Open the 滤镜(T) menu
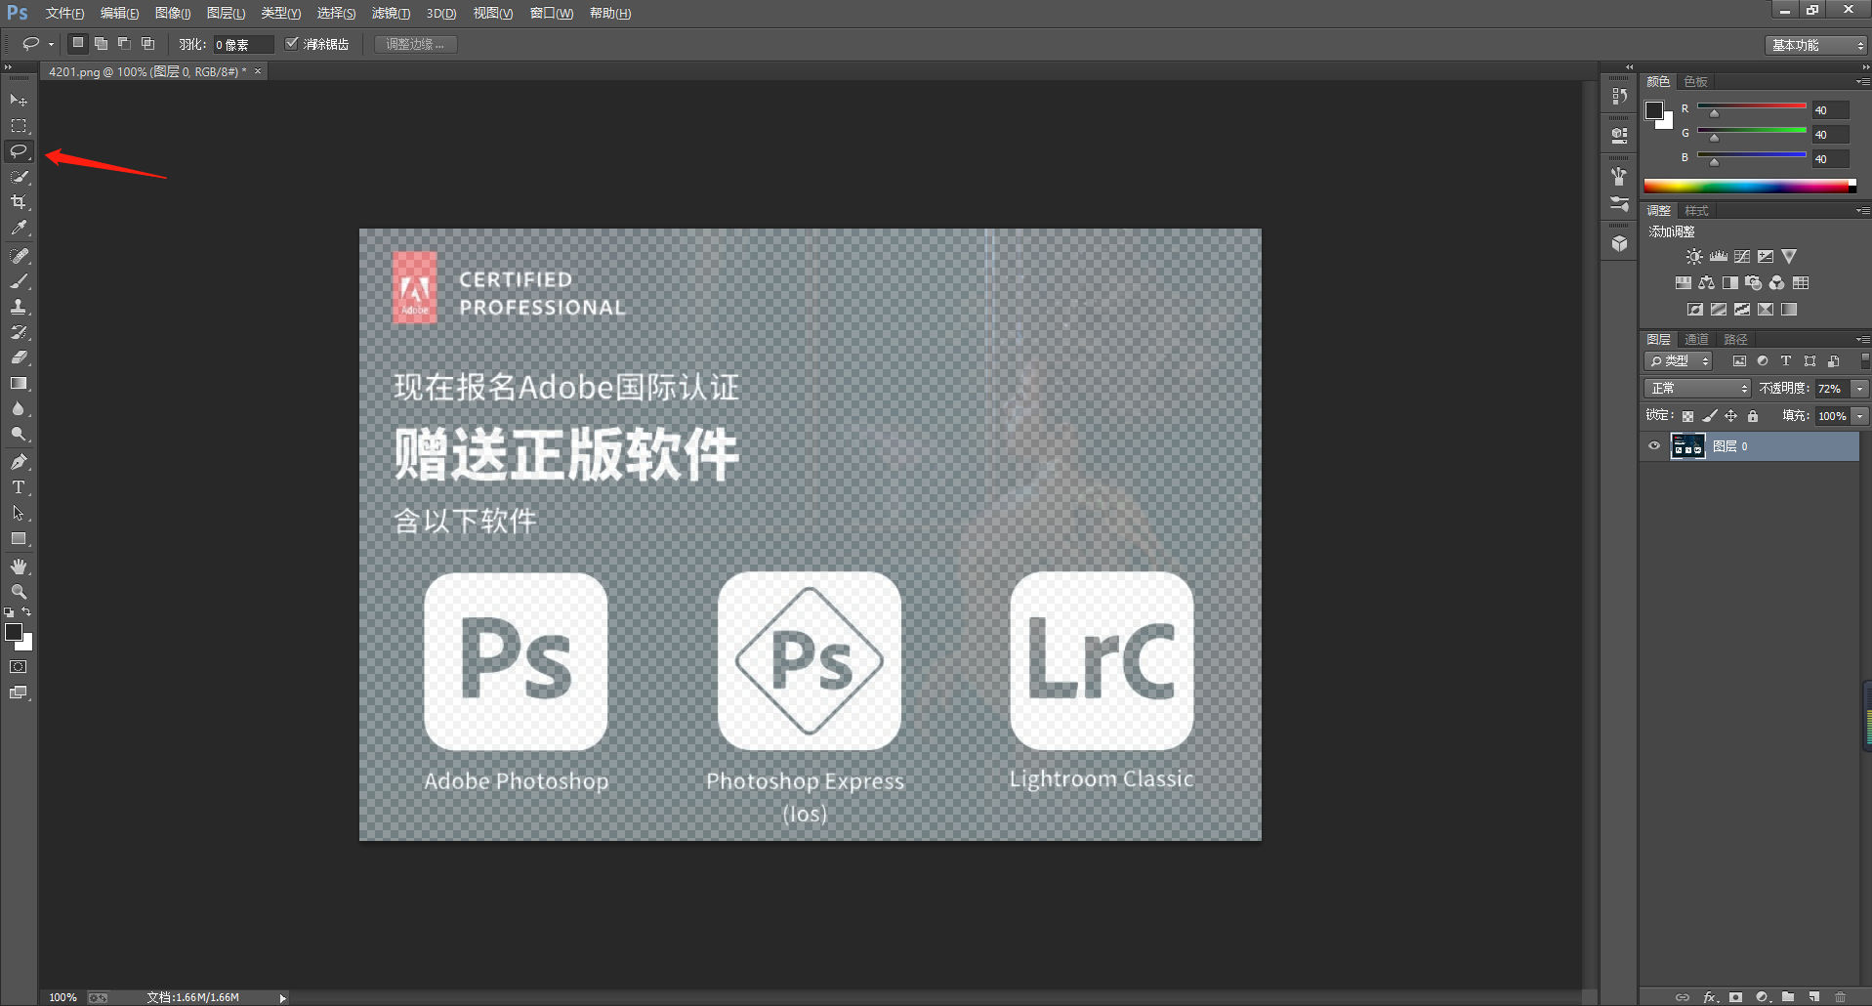Image resolution: width=1872 pixels, height=1006 pixels. click(391, 14)
